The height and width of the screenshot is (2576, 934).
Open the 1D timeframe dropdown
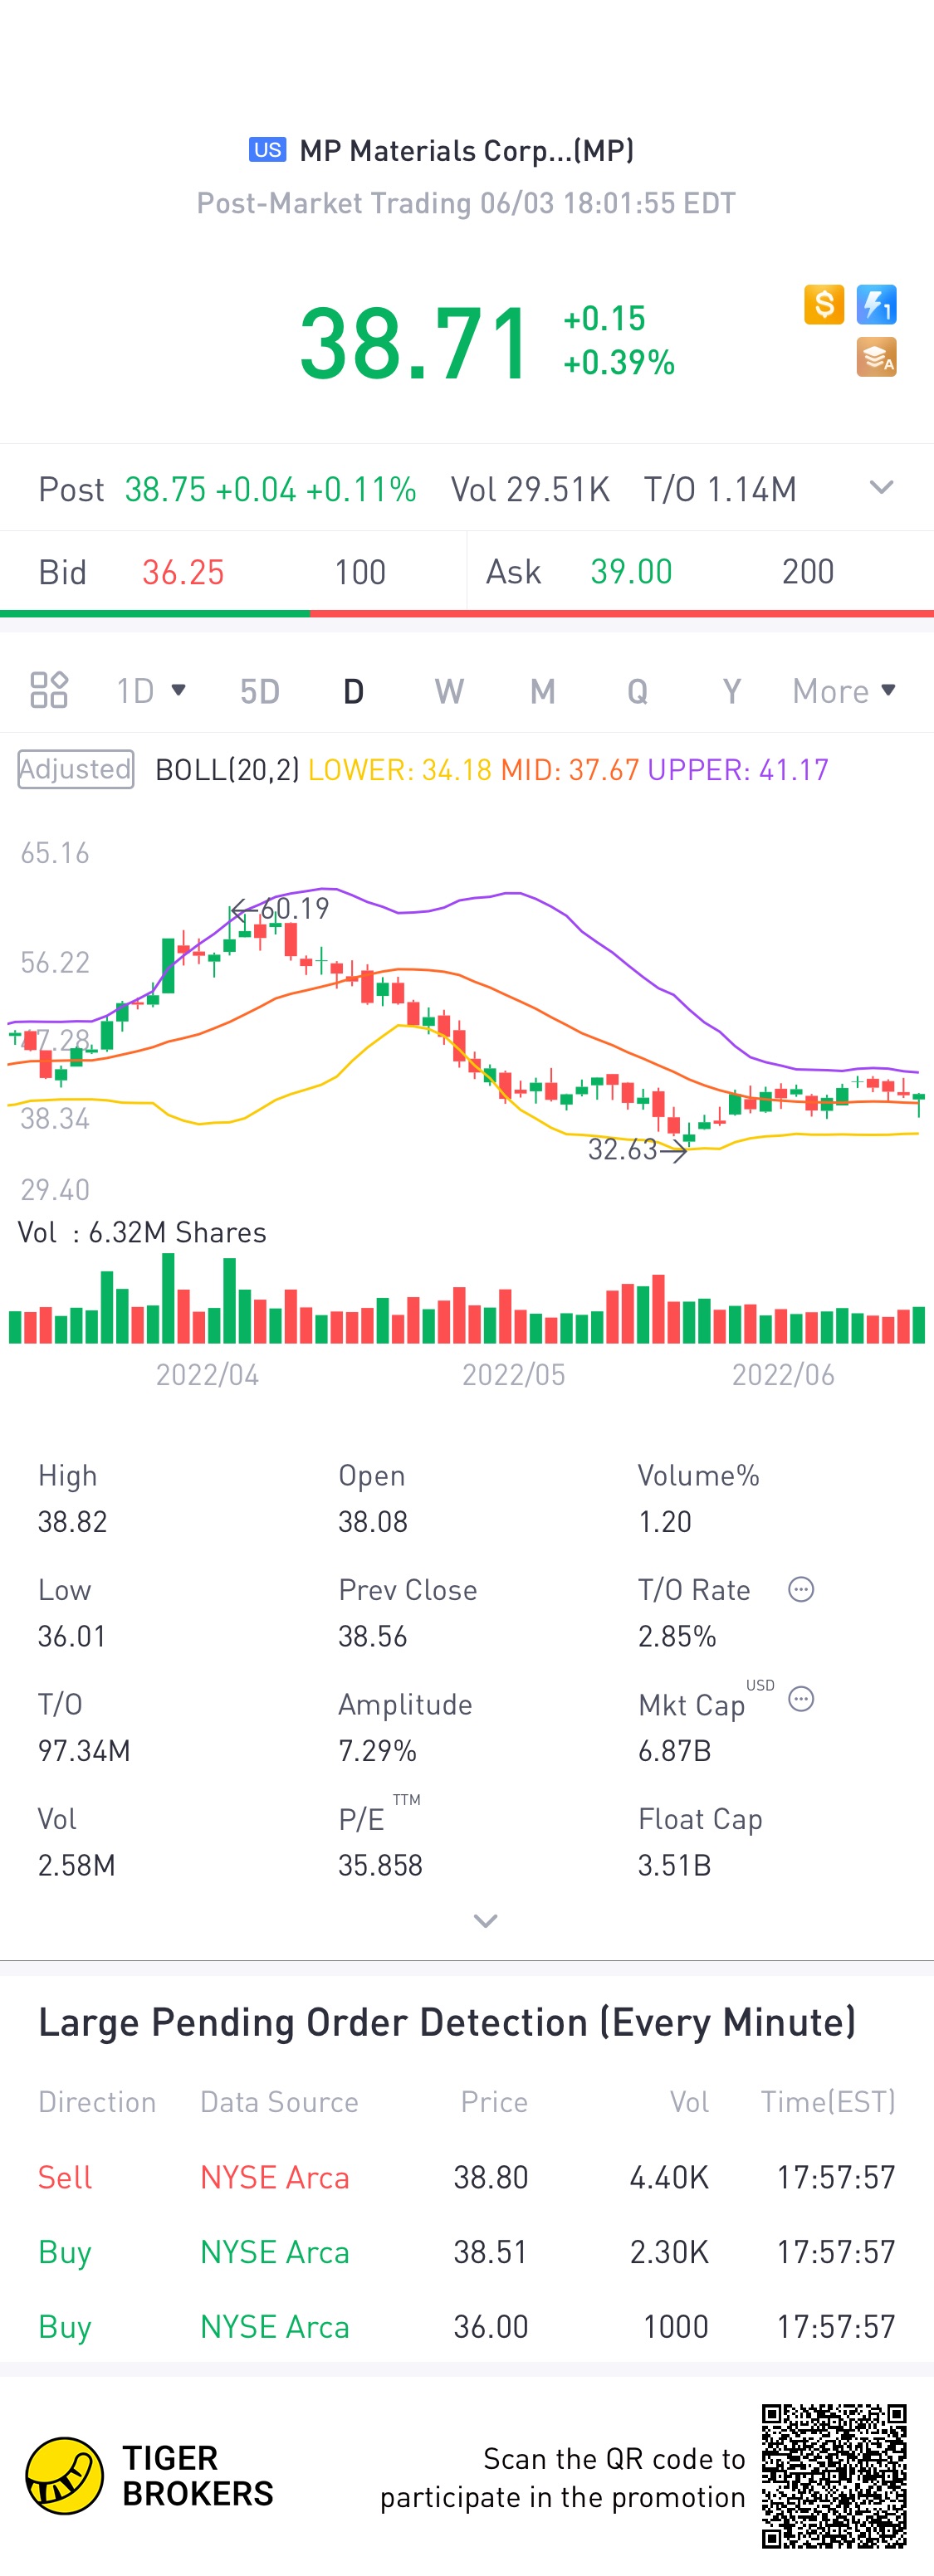(x=151, y=691)
